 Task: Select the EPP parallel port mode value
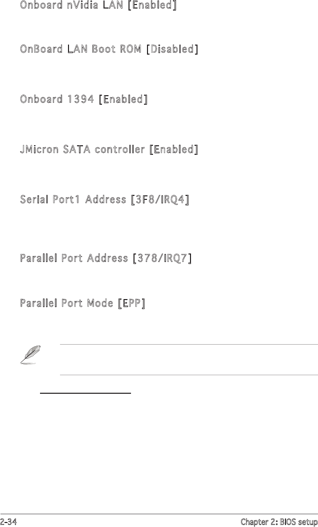point(131,303)
